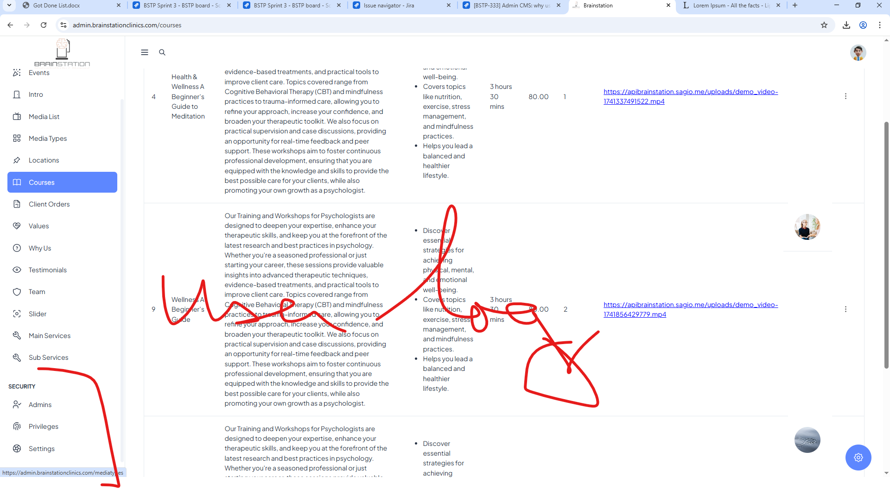
Task: Open row 9 three-dot actions menu
Action: click(845, 309)
